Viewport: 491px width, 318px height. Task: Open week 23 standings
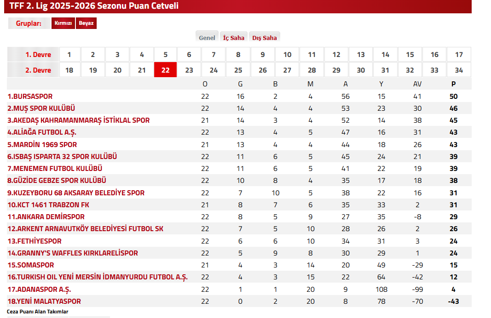click(x=189, y=70)
